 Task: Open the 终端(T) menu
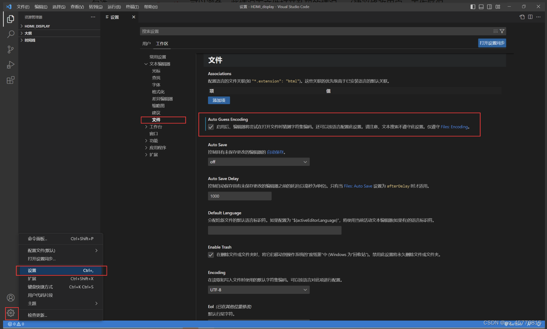132,7
